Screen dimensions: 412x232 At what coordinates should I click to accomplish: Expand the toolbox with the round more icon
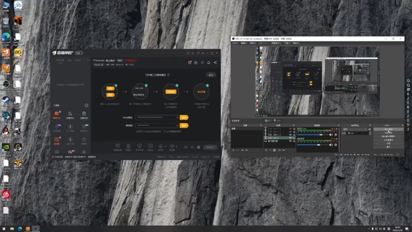pos(86,106)
